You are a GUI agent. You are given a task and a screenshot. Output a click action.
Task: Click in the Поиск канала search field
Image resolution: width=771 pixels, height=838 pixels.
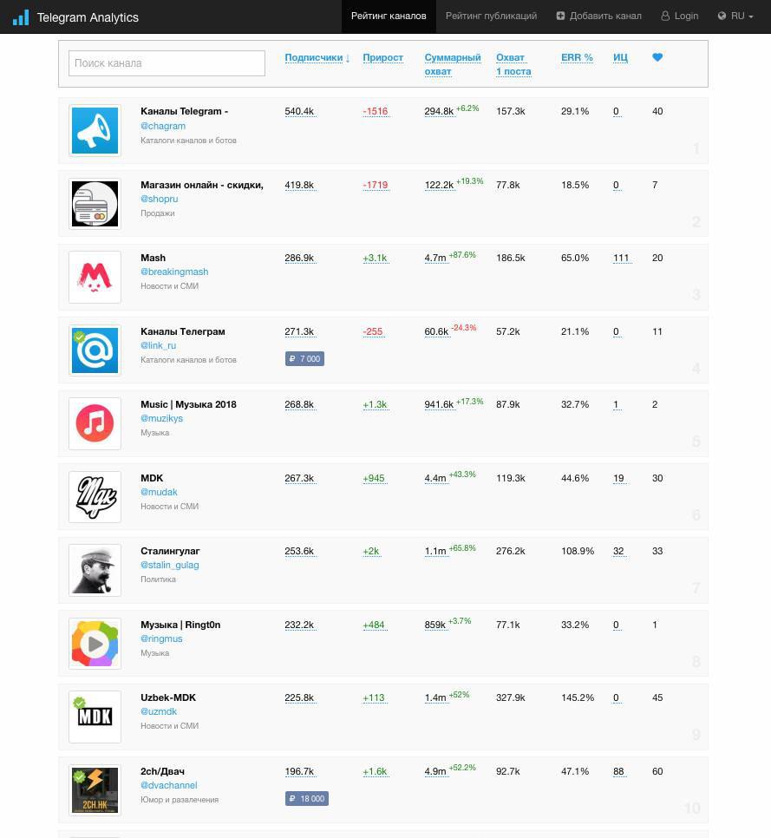click(167, 63)
